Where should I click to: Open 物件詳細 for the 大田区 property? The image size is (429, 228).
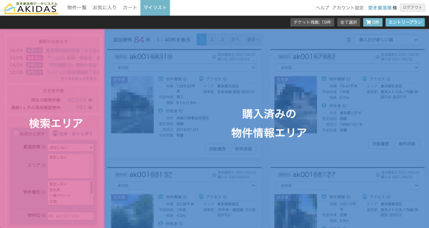pyautogui.click(x=243, y=149)
